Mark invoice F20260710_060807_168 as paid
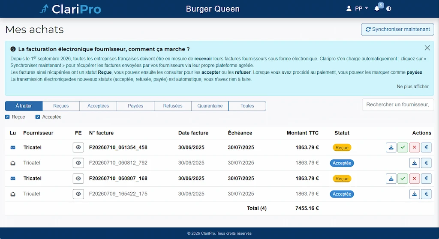This screenshot has width=439, height=239. click(426, 179)
